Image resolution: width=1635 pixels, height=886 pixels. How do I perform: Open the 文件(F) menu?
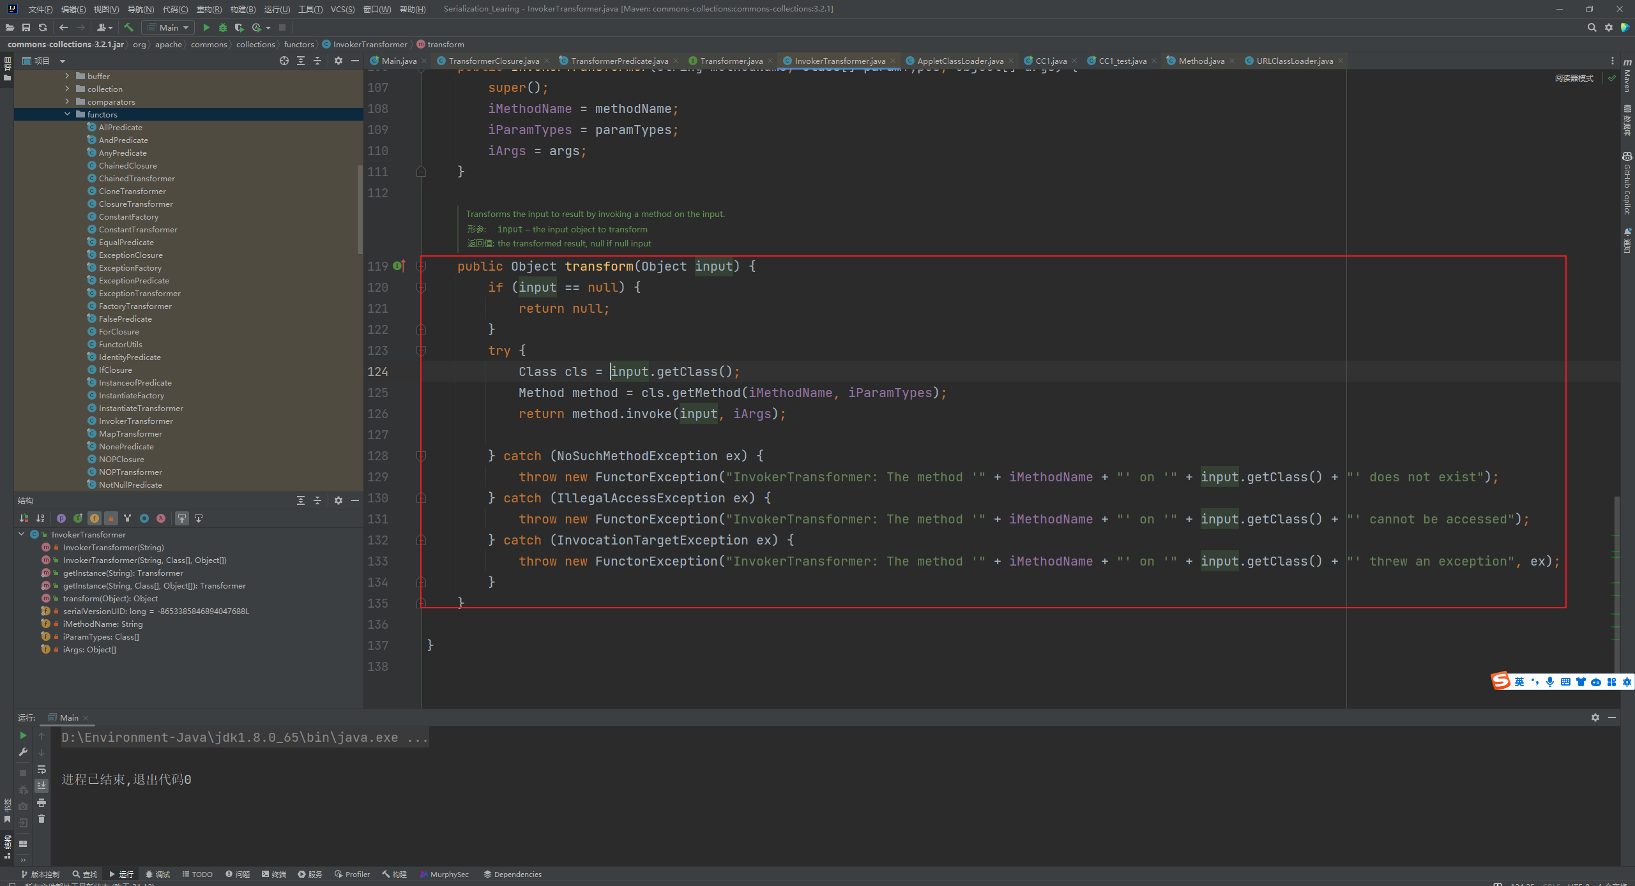pos(40,9)
